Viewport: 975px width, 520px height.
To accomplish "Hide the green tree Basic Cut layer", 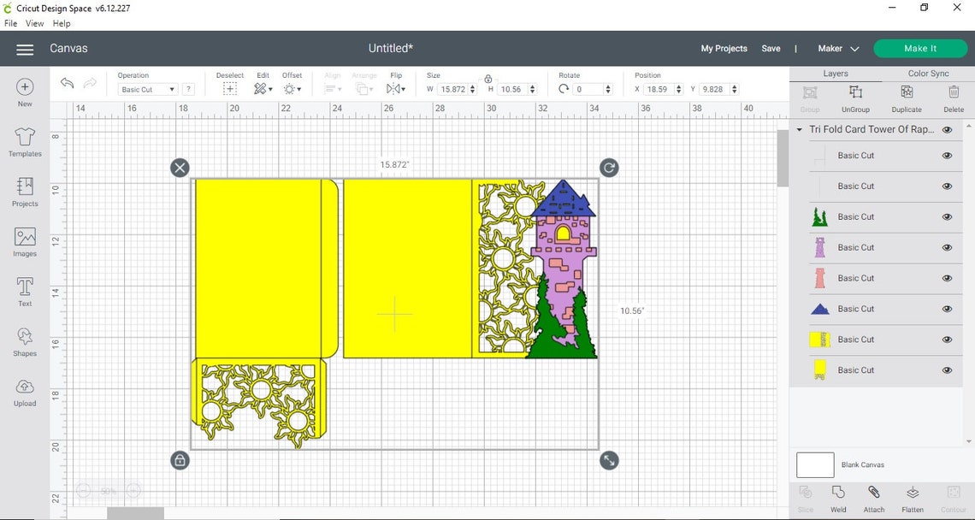I will click(947, 216).
